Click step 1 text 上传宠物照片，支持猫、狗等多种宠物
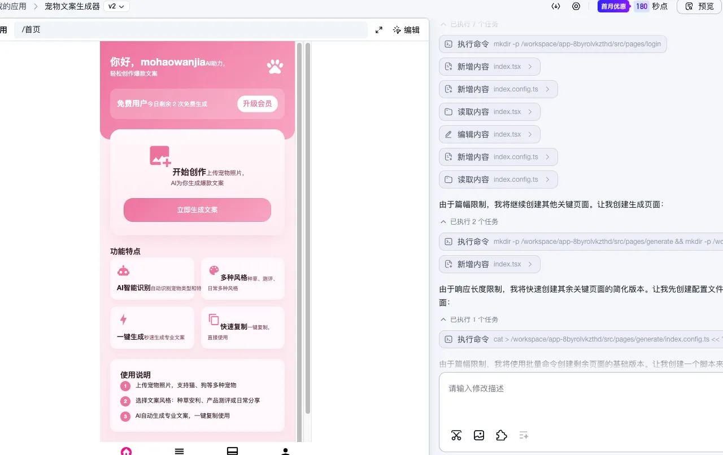This screenshot has height=455, width=723. point(186,386)
